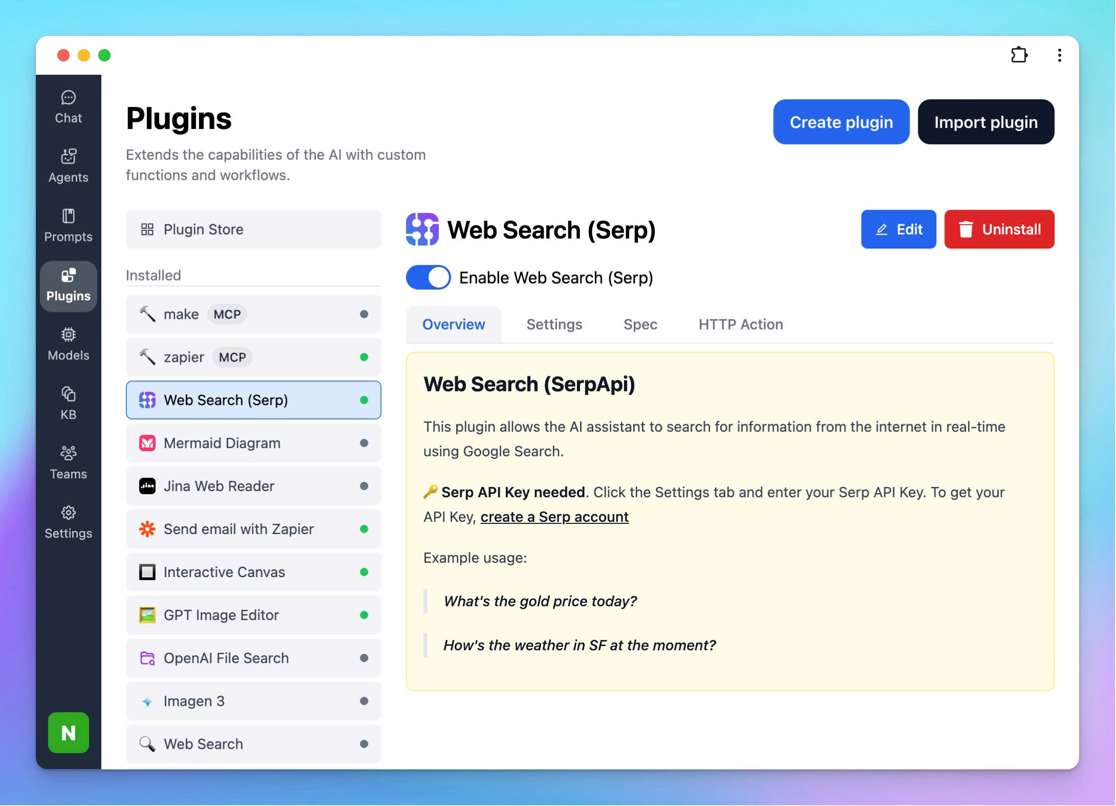
Task: Select Jina Web Reader plugin name
Action: [x=219, y=486]
